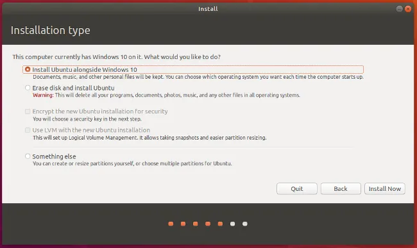Go Back to previous installer step
This screenshot has width=417, height=248.
(341, 188)
